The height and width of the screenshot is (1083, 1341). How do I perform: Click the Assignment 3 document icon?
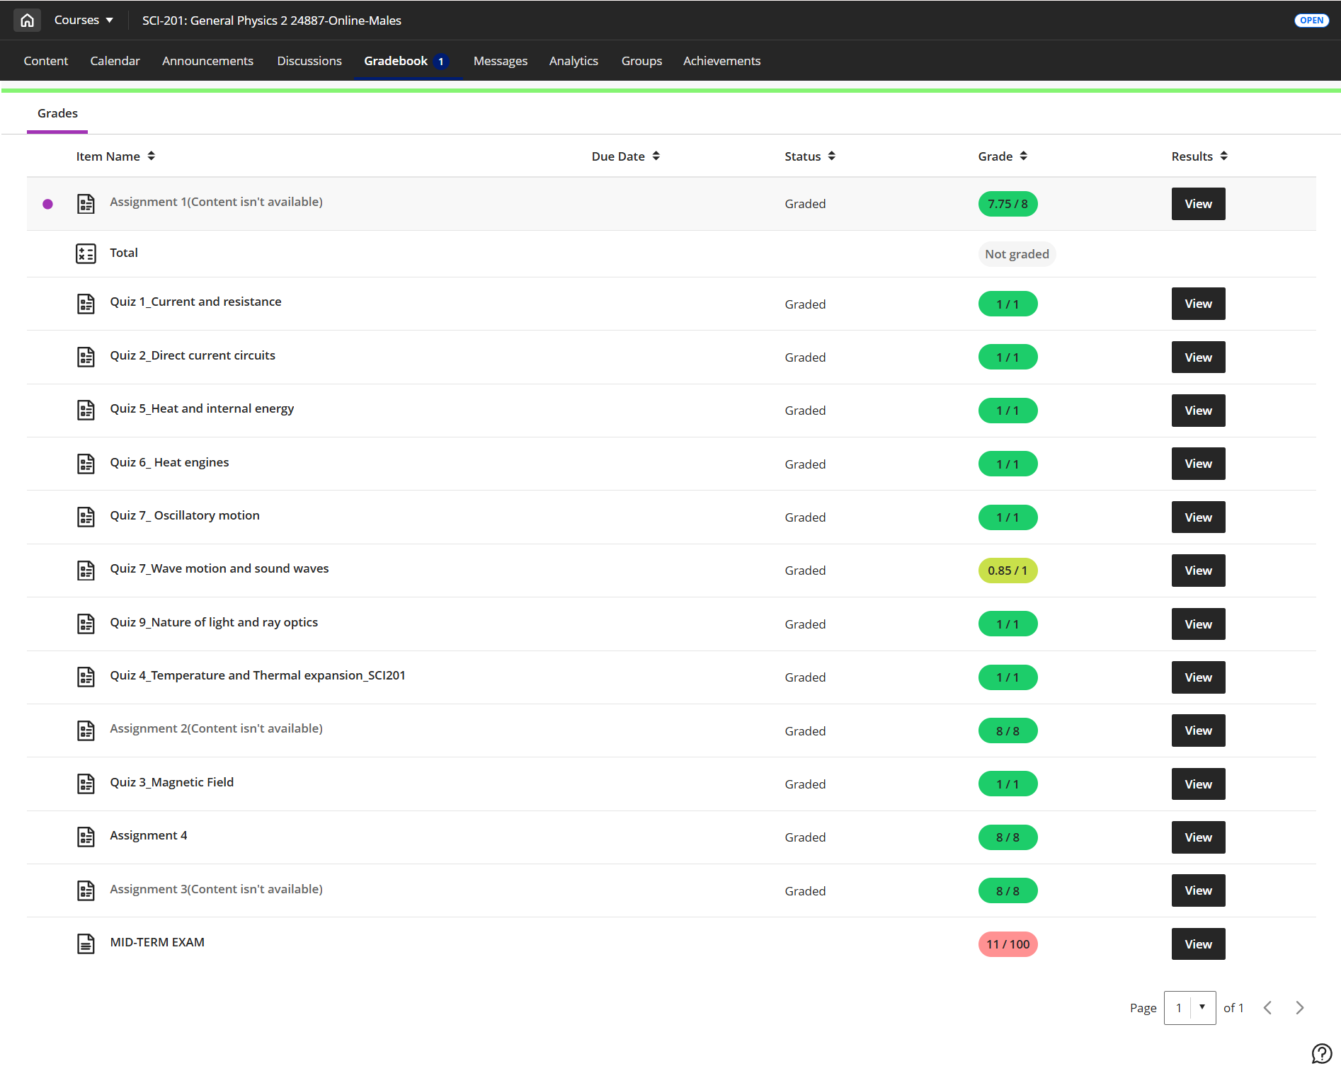click(86, 890)
